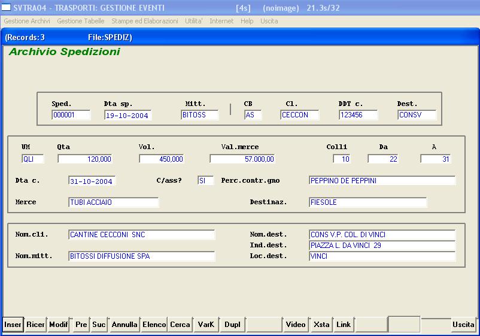Click the VarK button

206,325
